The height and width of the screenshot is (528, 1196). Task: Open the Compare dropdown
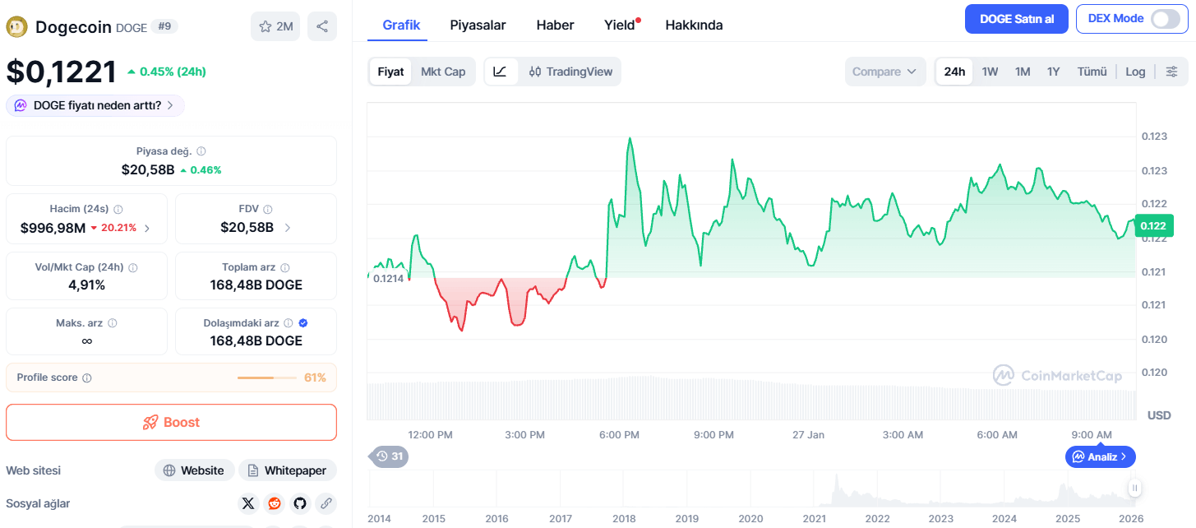[885, 72]
